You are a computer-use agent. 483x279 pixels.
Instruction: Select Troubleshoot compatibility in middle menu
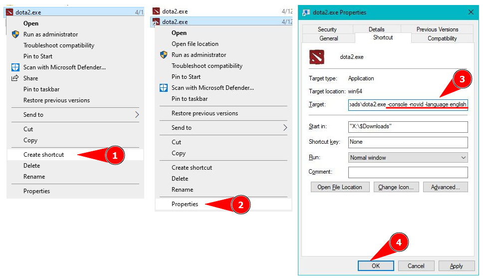(x=207, y=66)
